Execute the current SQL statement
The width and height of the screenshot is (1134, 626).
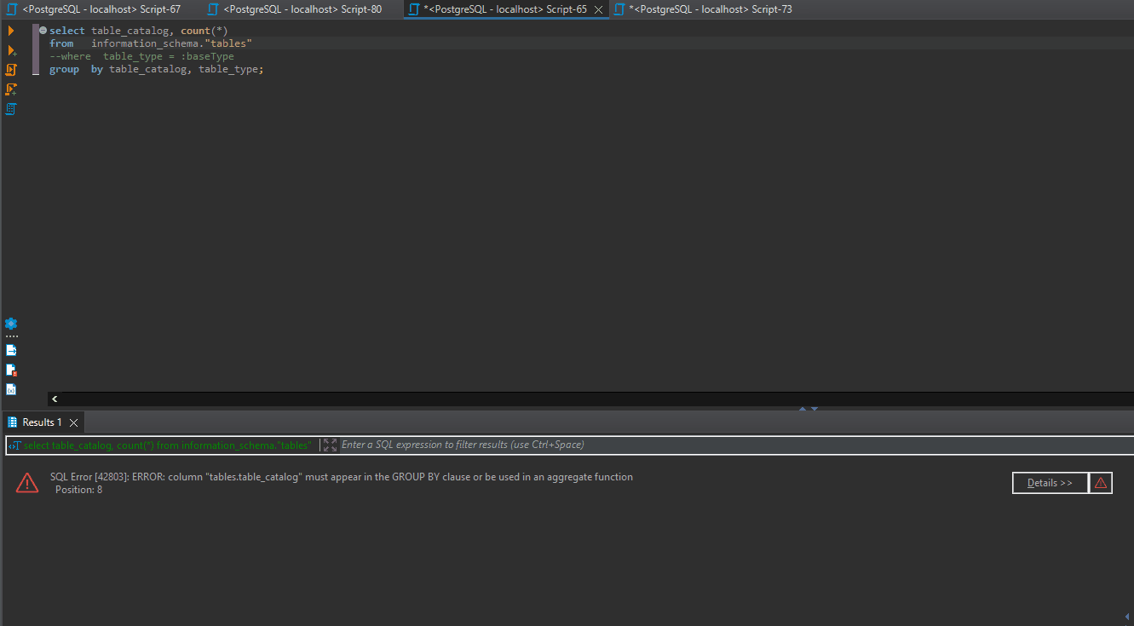(x=10, y=30)
